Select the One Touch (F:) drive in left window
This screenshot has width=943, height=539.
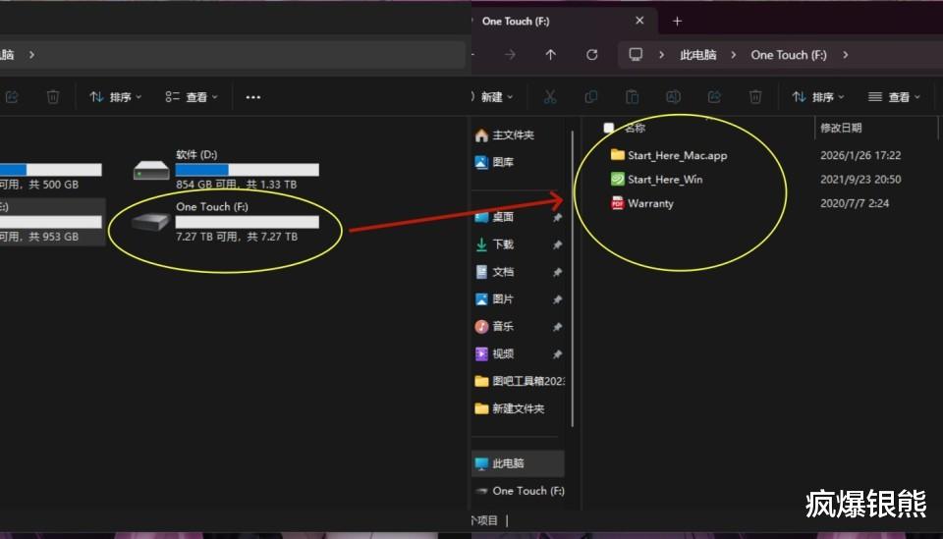click(226, 221)
